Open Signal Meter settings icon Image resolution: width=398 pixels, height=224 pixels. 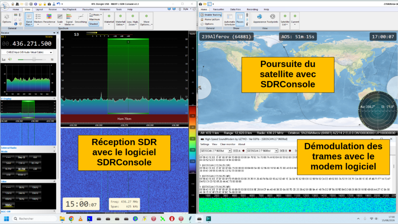click(x=69, y=17)
